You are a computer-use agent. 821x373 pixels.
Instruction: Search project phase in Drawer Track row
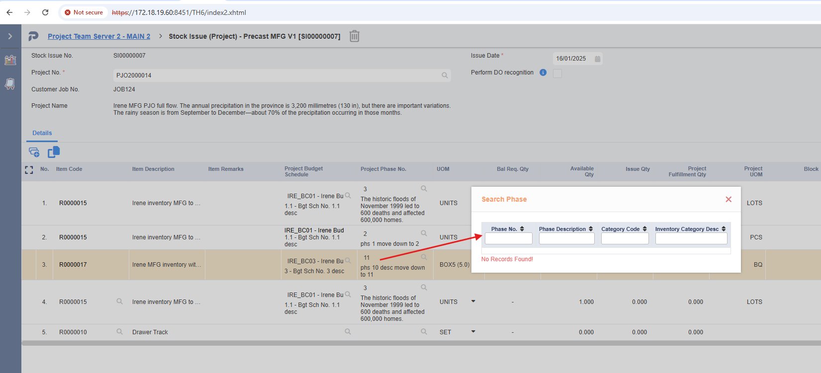pyautogui.click(x=424, y=331)
